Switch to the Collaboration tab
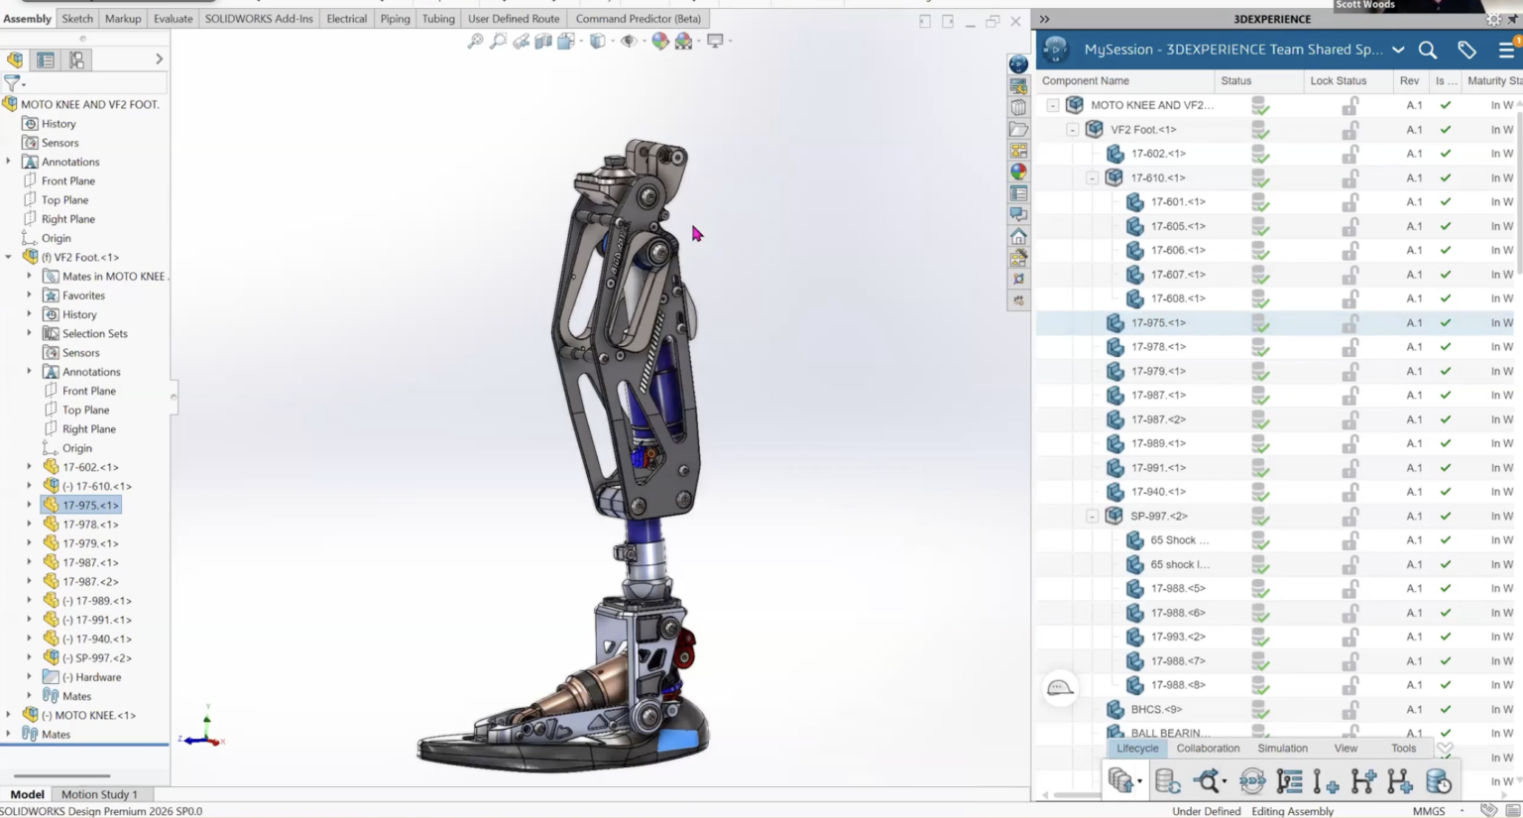Screen dimensions: 1523x818 click(1208, 748)
